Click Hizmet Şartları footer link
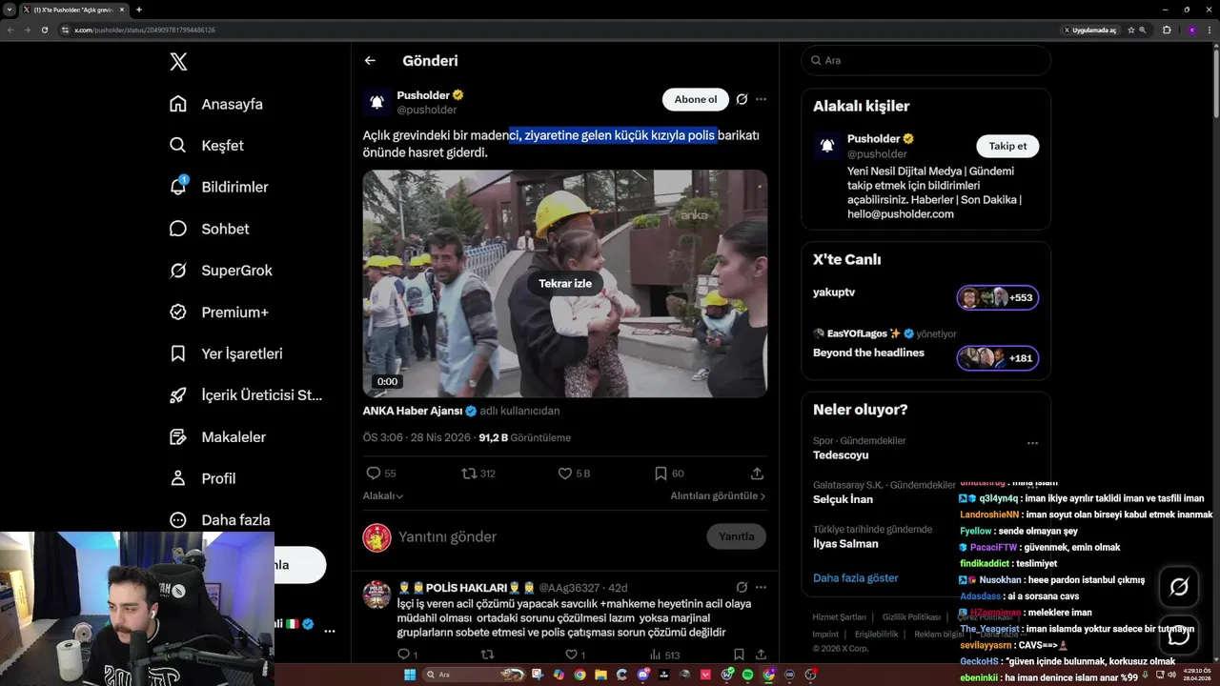The width and height of the screenshot is (1220, 686). tap(840, 617)
